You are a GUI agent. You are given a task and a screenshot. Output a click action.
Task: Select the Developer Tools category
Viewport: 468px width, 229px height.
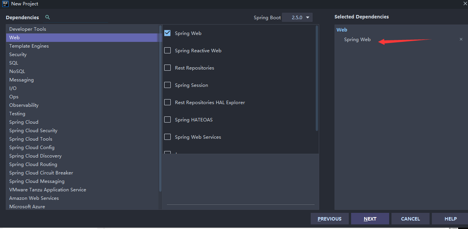[x=82, y=29]
